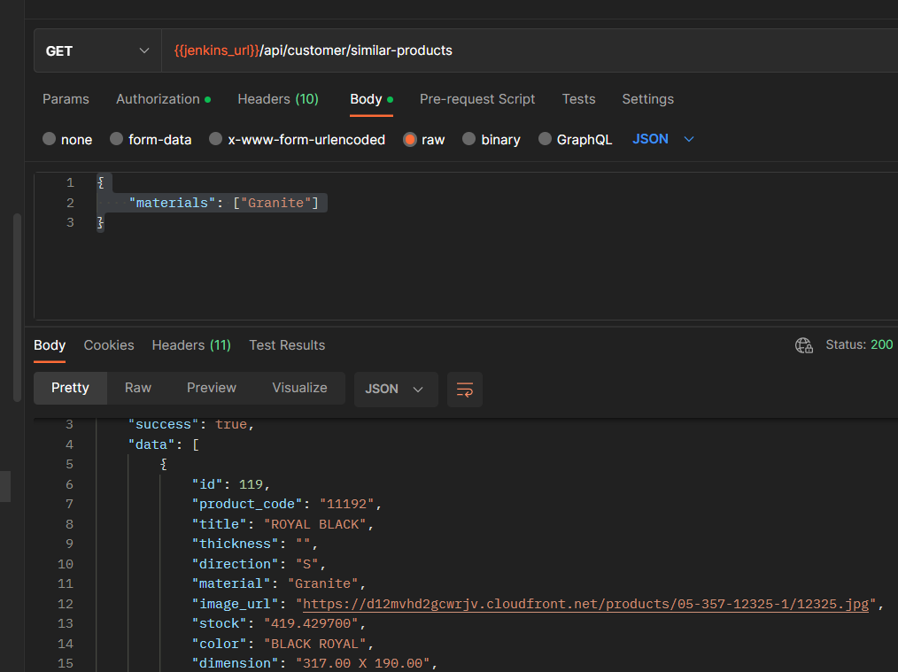Switch response view to Raw

tap(138, 388)
